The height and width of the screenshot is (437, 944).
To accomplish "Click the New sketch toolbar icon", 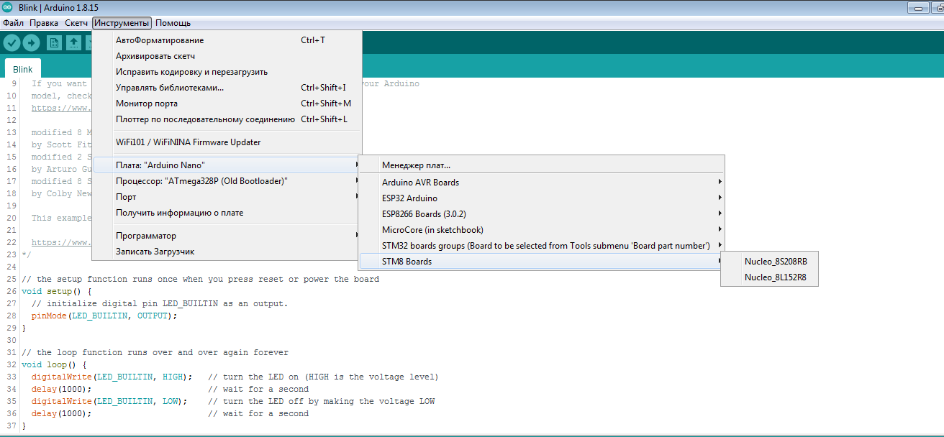I will coord(54,43).
